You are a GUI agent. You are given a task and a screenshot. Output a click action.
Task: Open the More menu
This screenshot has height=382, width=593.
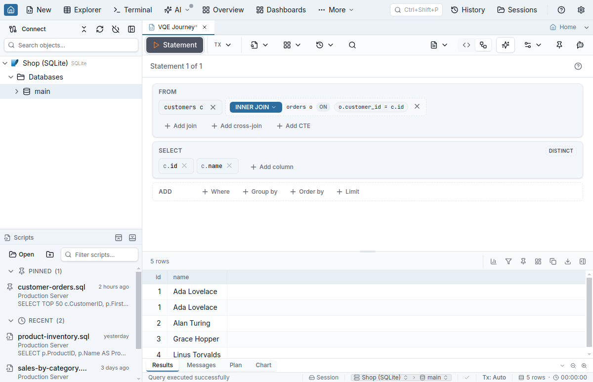click(x=336, y=10)
